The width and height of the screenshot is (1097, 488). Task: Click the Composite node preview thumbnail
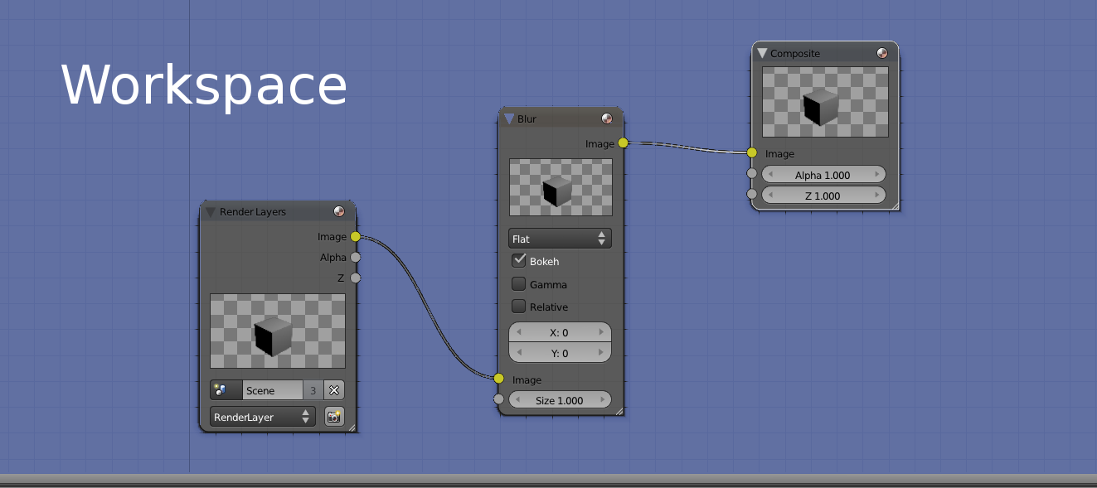pyautogui.click(x=825, y=102)
